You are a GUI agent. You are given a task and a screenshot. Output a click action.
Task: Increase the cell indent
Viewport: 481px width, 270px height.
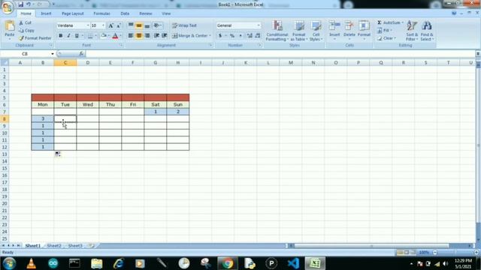click(x=165, y=36)
